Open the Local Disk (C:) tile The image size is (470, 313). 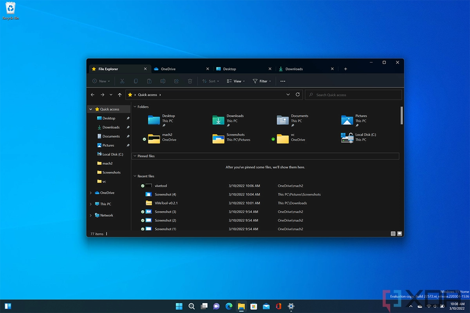pyautogui.click(x=358, y=138)
